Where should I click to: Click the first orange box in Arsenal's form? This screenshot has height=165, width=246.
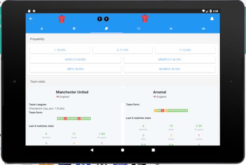155,110
